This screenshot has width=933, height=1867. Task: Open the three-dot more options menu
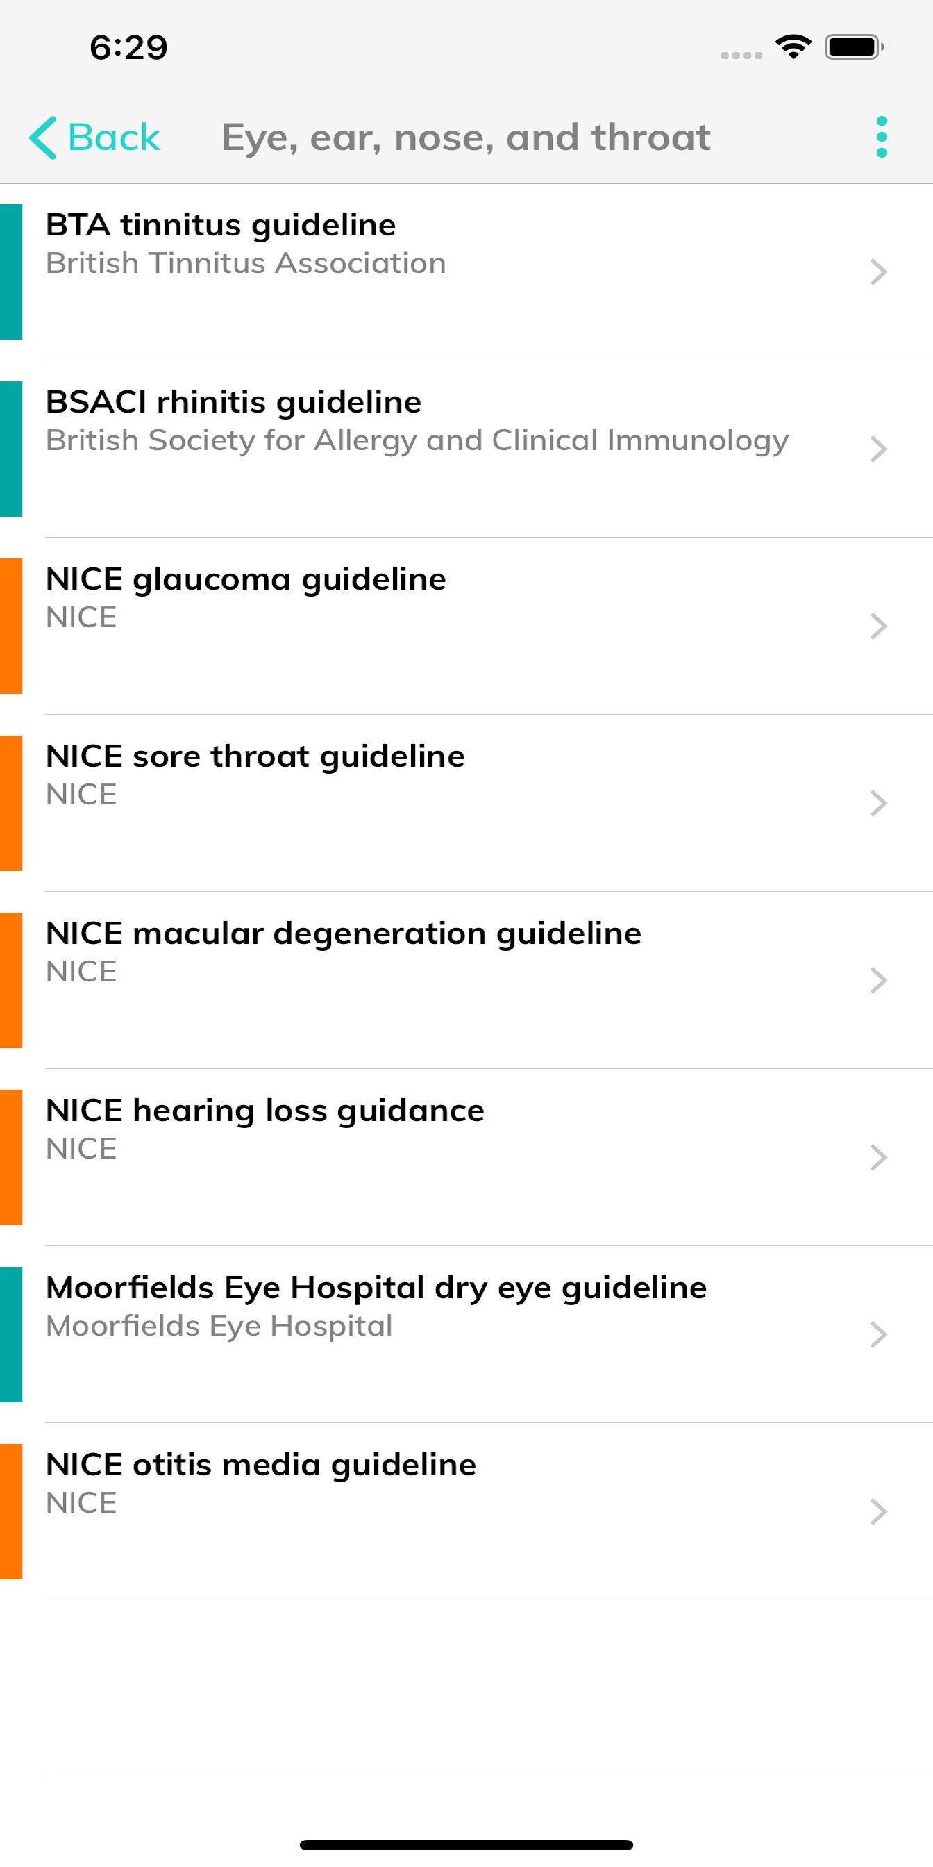coord(881,137)
